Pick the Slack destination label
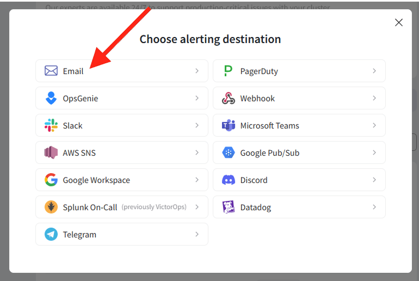This screenshot has width=419, height=281. (72, 126)
